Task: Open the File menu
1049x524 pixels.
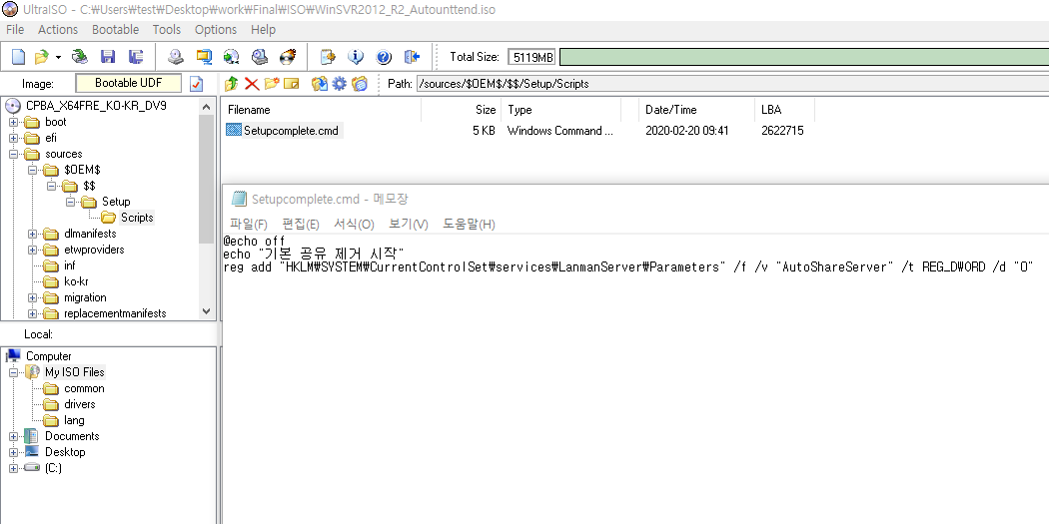Action: click(15, 29)
